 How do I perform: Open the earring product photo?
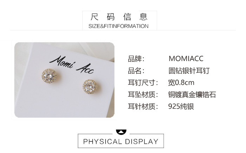pos(64,80)
